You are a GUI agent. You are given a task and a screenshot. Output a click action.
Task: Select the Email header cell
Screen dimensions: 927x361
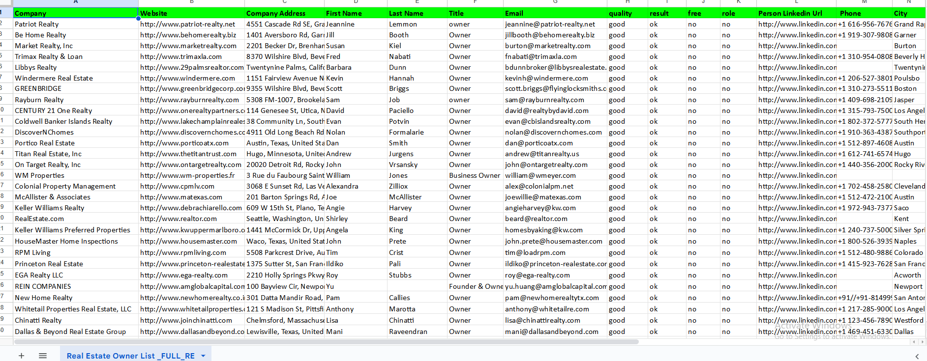[x=555, y=13]
